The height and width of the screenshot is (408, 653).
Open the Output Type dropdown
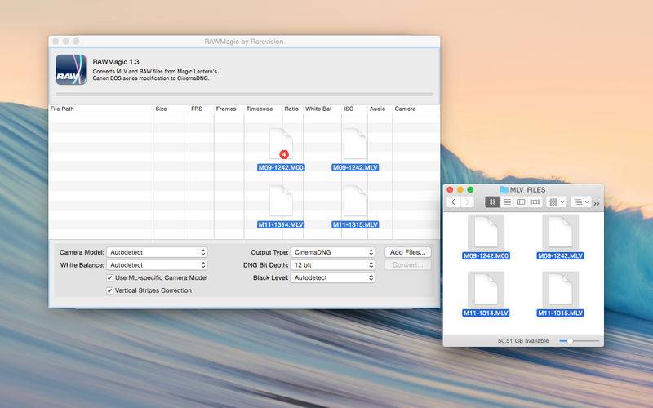333,252
